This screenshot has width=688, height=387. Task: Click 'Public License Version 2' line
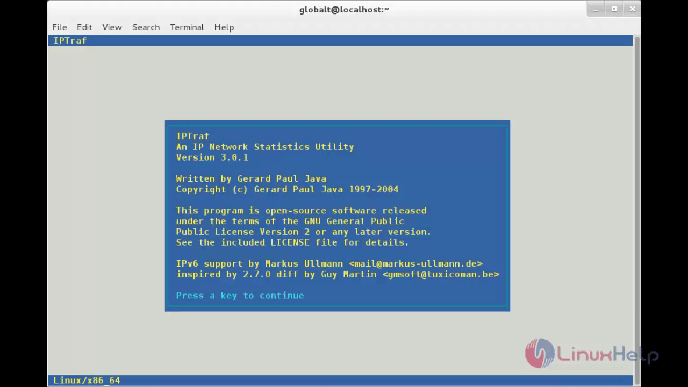[304, 232]
